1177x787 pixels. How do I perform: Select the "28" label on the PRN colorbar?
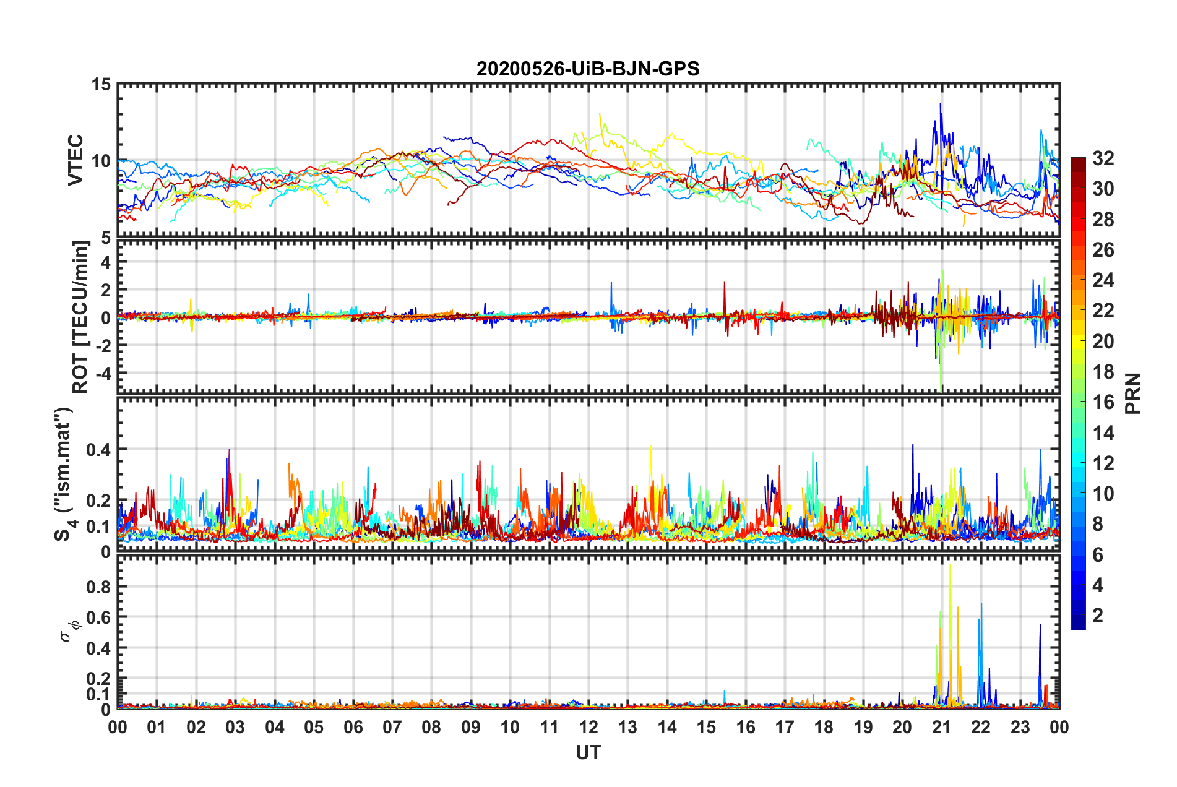point(1103,220)
